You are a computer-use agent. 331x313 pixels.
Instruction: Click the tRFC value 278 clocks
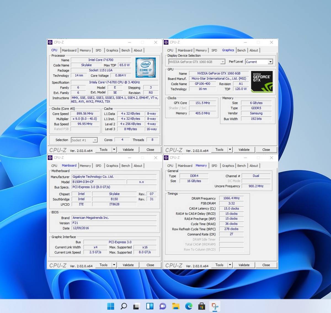click(231, 229)
